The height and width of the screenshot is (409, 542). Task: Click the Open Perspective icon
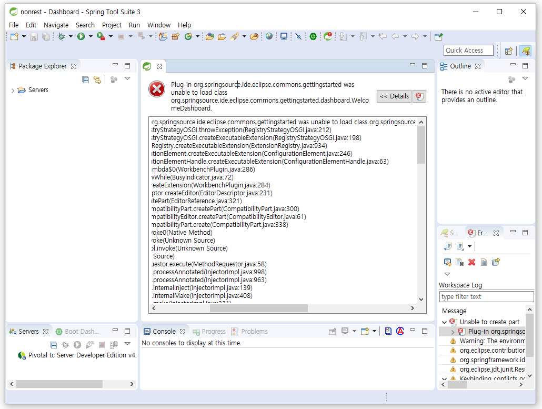(x=508, y=51)
